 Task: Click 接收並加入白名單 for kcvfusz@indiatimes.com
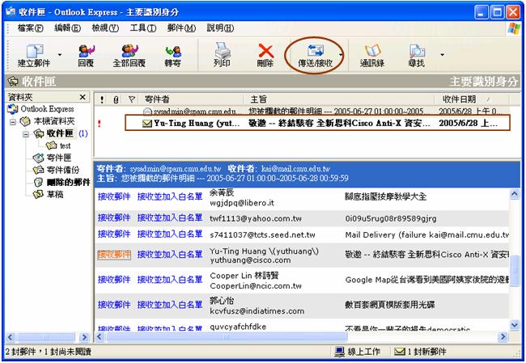pyautogui.click(x=170, y=305)
